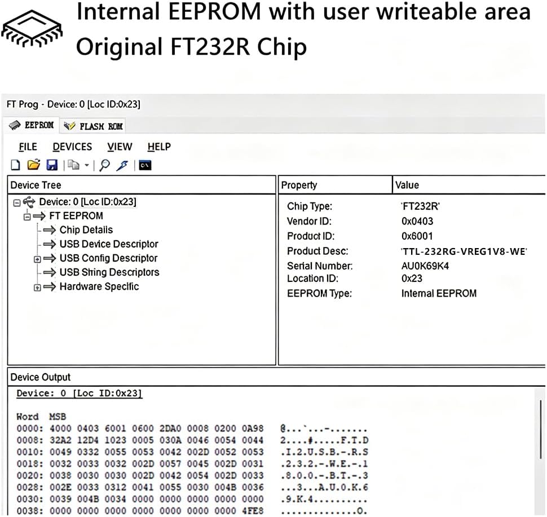
Task: Click the Product ID value 0x6001
Action: click(x=417, y=236)
